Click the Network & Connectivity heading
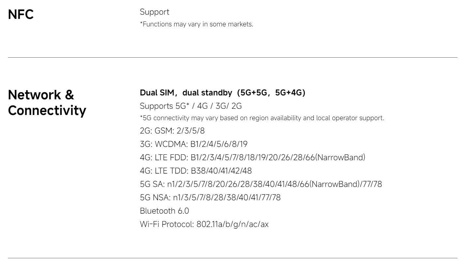 click(x=47, y=103)
